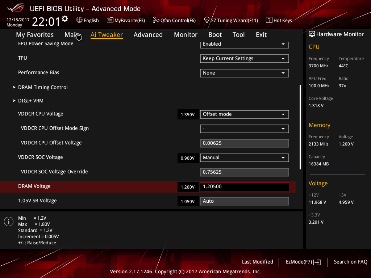Click Last Modified button
The width and height of the screenshot is (371, 278).
coord(258,262)
